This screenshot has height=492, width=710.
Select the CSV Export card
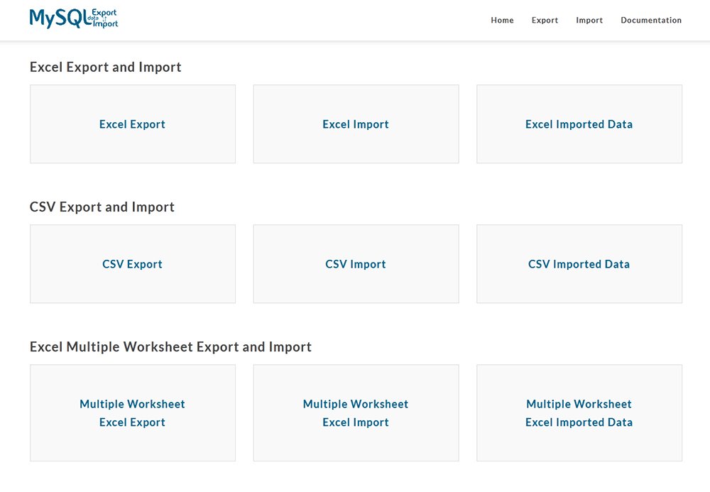(133, 264)
